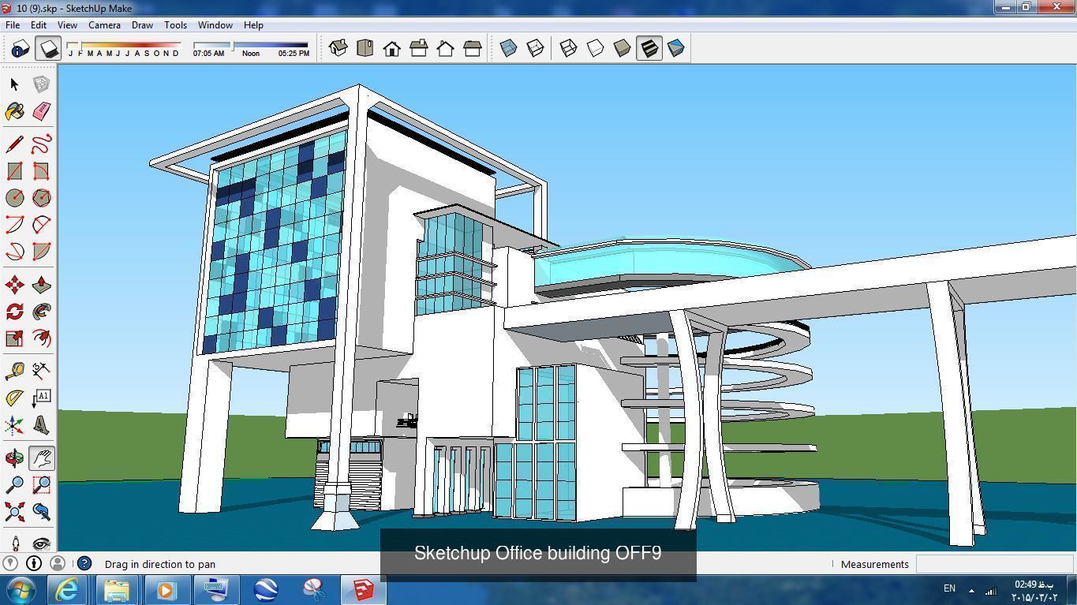Viewport: 1077px width, 605px height.
Task: Enable Shaded With Textures style
Action: click(649, 49)
